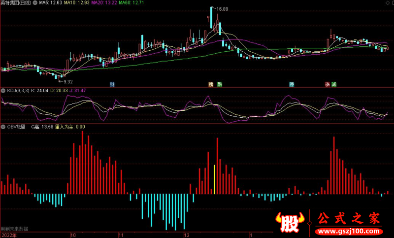Click the 9.32 low price label
This screenshot has width=394, height=238.
pos(68,81)
